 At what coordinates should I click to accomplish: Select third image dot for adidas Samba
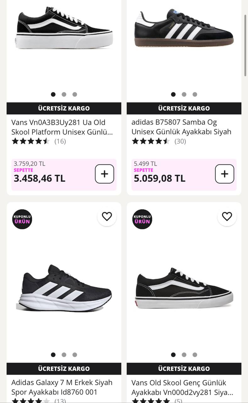pos(195,94)
